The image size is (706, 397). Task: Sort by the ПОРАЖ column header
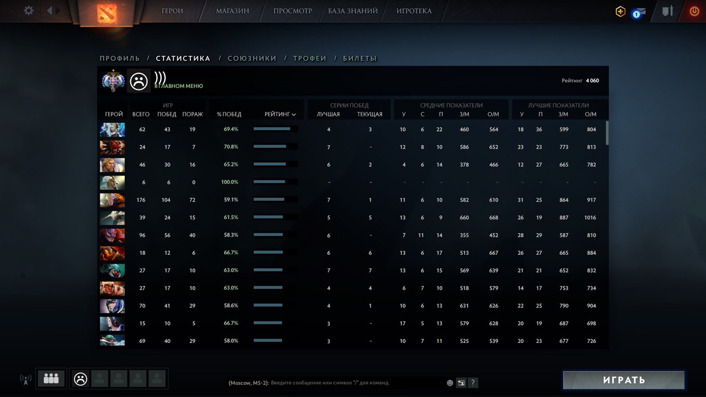(192, 115)
